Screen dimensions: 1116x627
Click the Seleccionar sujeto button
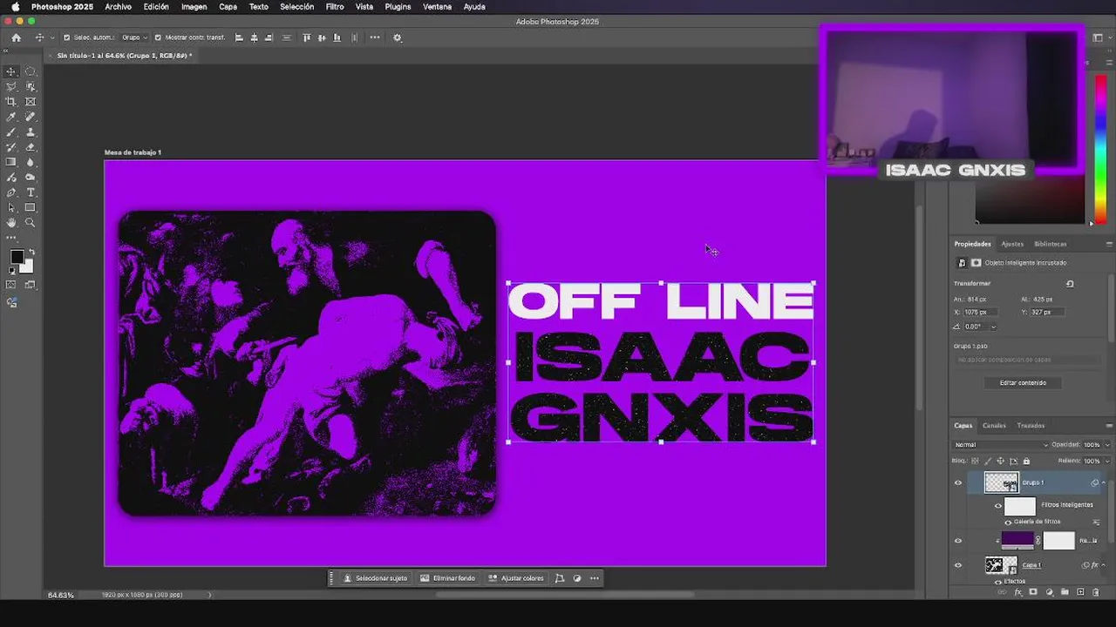point(375,578)
